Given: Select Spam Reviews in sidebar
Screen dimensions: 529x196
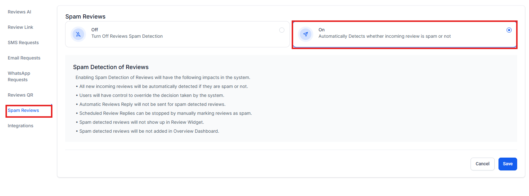Looking at the screenshot, I should pyautogui.click(x=23, y=110).
